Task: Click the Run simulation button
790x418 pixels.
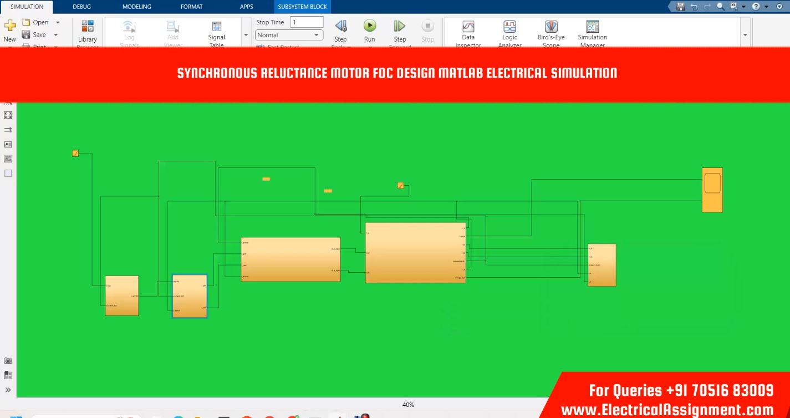Action: tap(369, 26)
